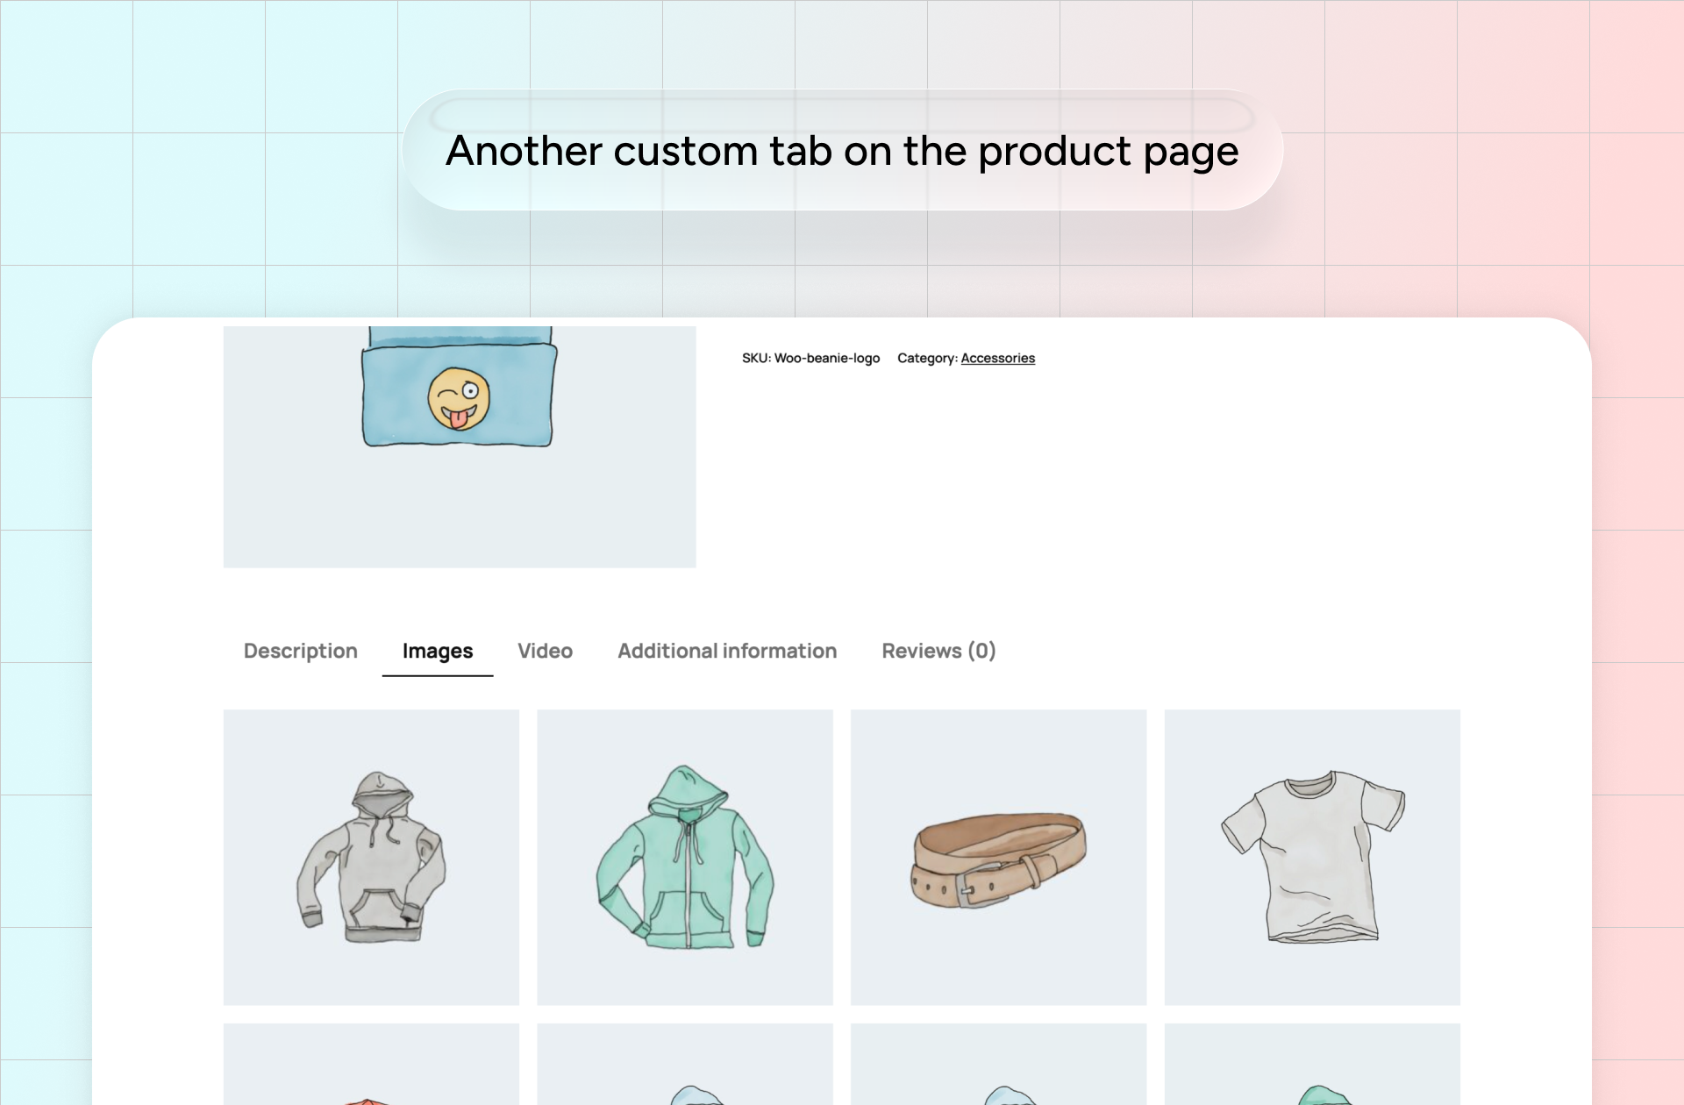This screenshot has height=1105, width=1684.
Task: Open the Accessories category link
Action: click(x=997, y=358)
